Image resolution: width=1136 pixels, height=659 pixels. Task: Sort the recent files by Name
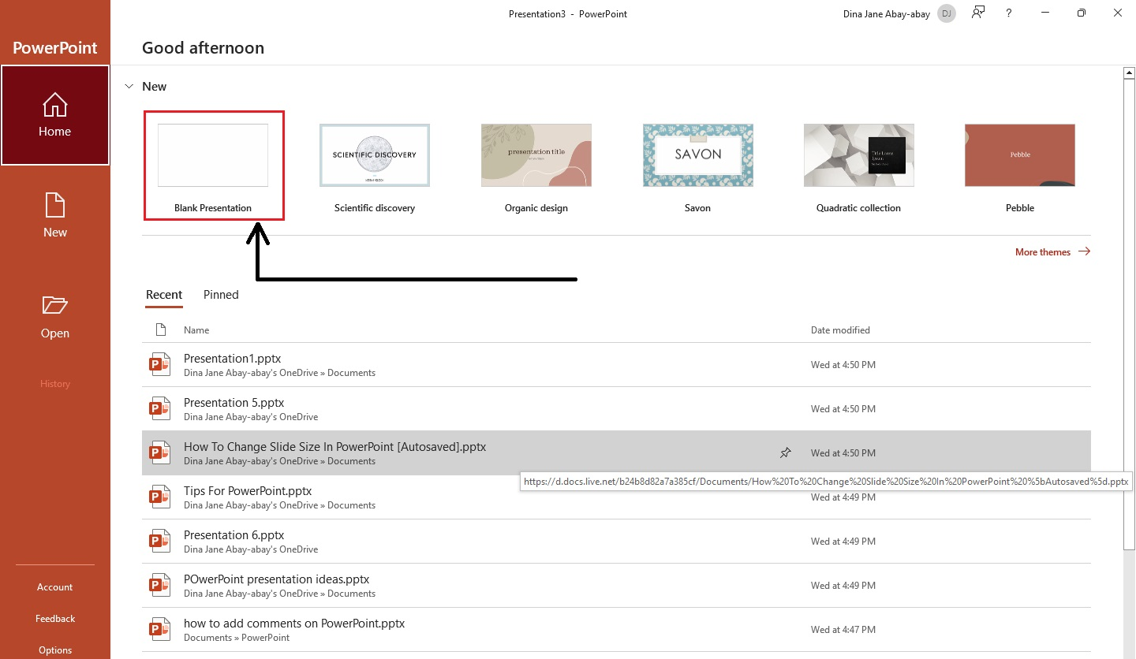click(x=196, y=329)
